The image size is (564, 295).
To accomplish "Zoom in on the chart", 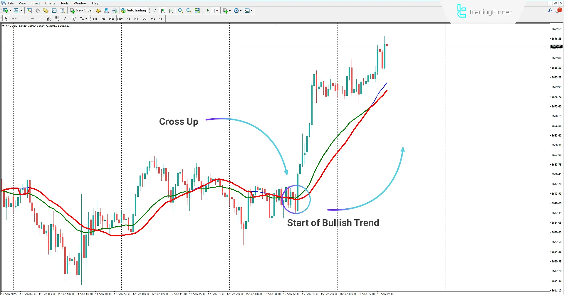I will click(x=180, y=10).
